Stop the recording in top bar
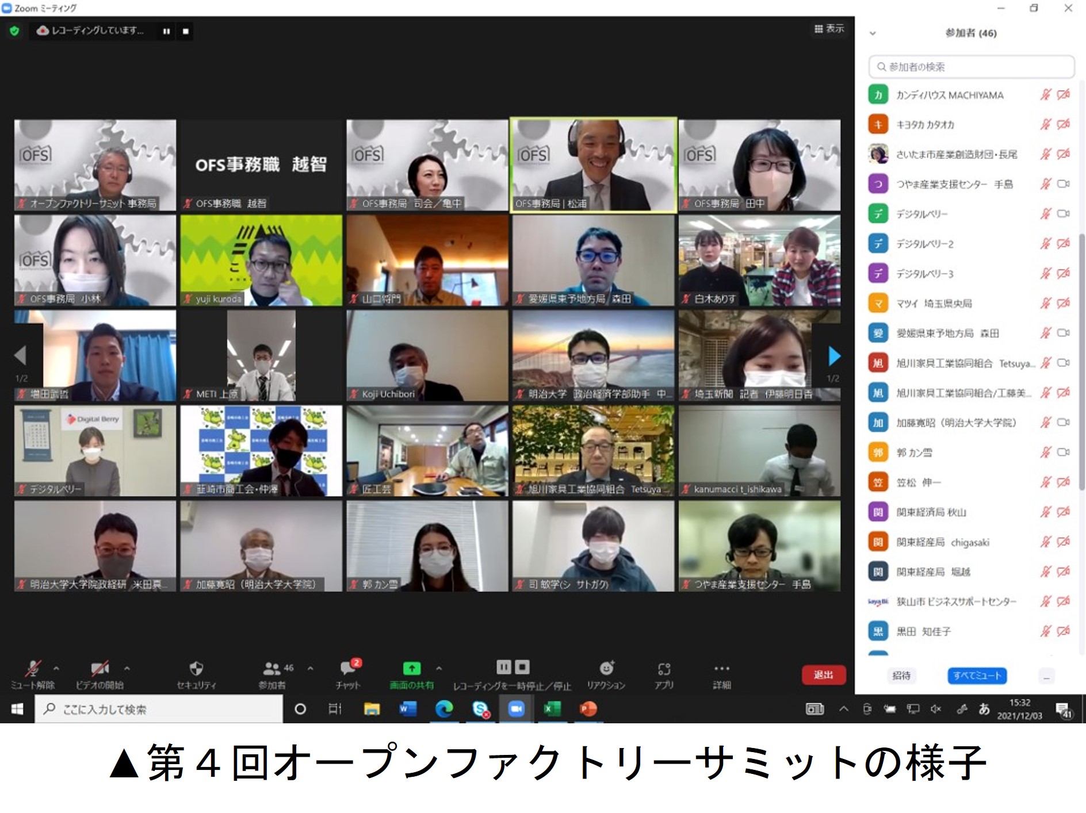 pyautogui.click(x=185, y=31)
